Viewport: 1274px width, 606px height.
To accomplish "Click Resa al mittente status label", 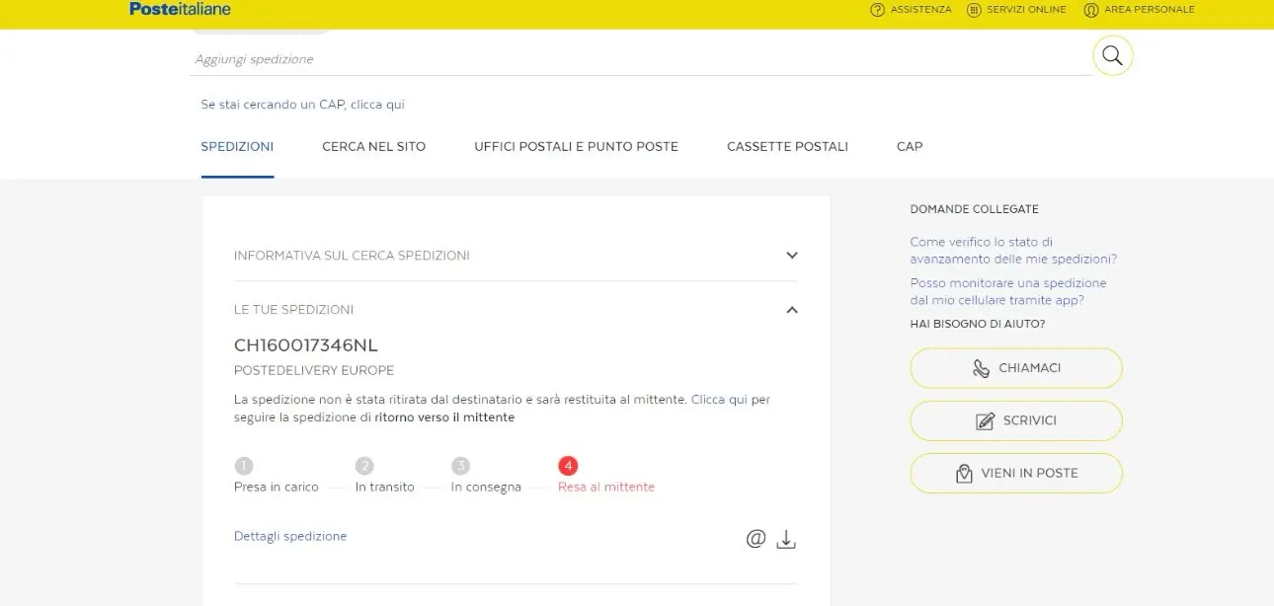I will tap(606, 487).
